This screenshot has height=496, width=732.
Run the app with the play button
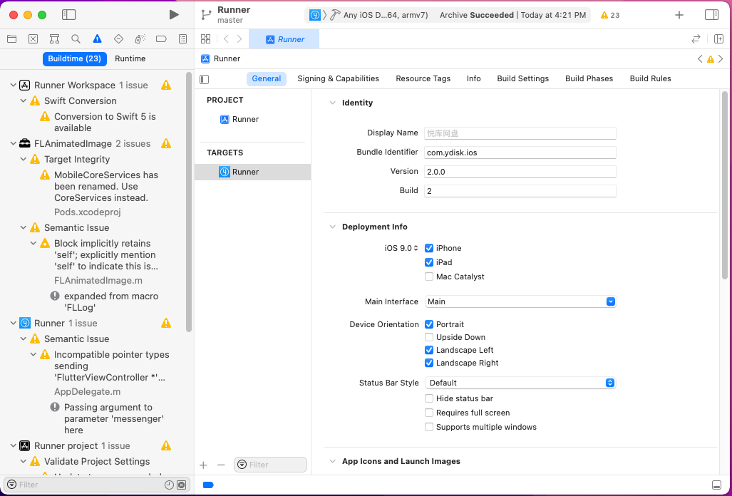click(x=173, y=14)
